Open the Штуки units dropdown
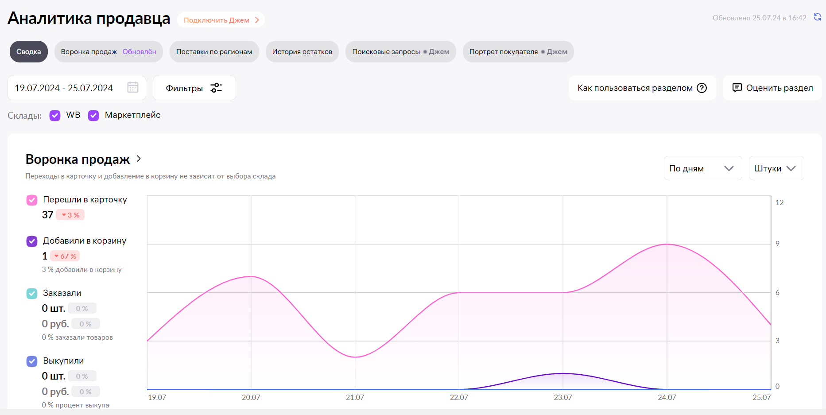 (x=776, y=168)
